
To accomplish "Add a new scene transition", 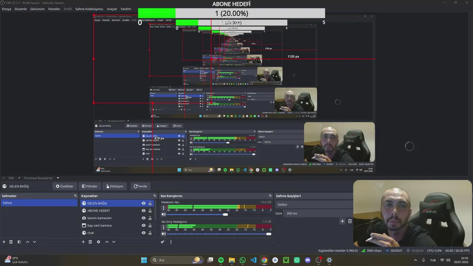I will tap(342, 221).
